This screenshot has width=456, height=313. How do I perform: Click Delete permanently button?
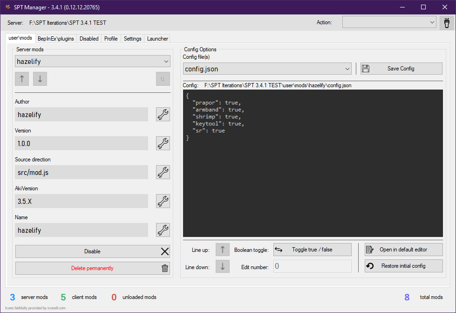pos(93,268)
